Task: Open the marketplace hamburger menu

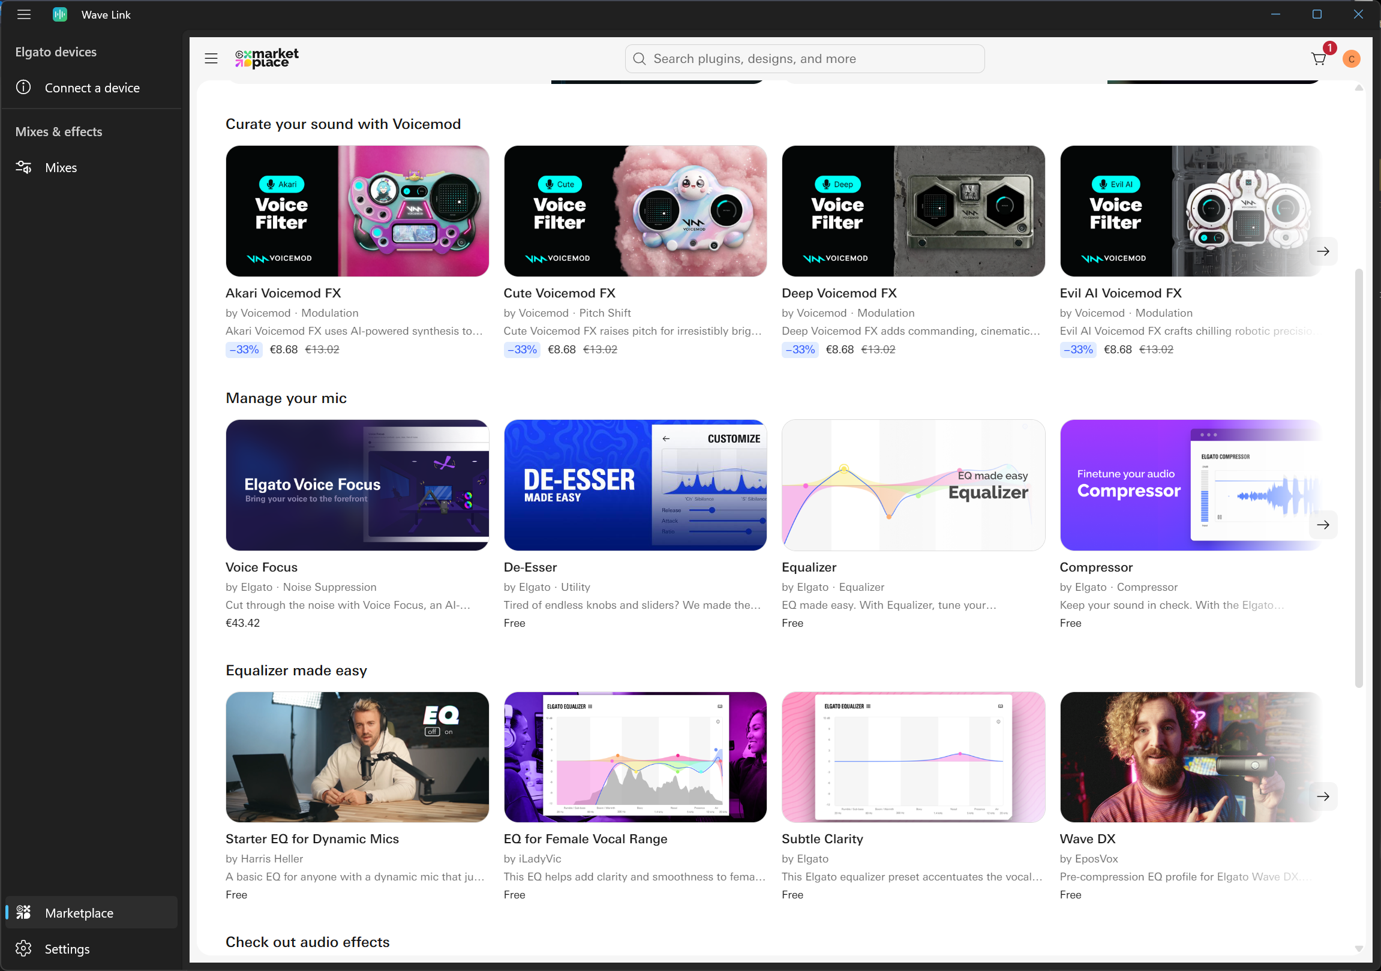Action: [x=211, y=59]
